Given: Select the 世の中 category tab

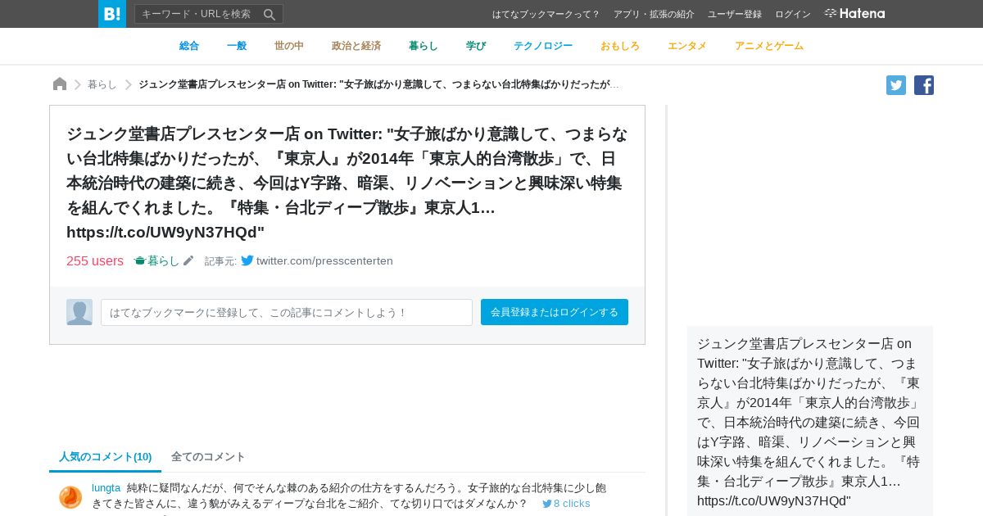Looking at the screenshot, I should click(289, 46).
